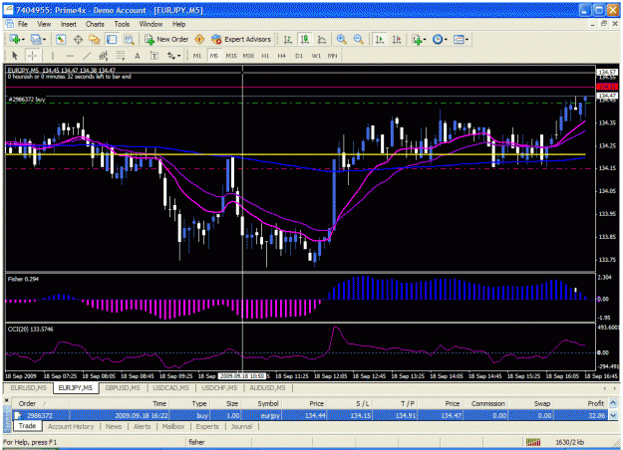Click the New Order button
The width and height of the screenshot is (623, 450).
(x=166, y=39)
